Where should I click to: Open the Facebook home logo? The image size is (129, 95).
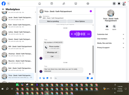[x=4, y=4]
